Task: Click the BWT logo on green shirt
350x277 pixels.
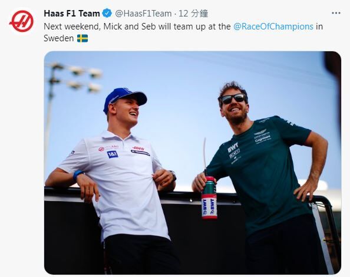Action: pyautogui.click(x=233, y=147)
